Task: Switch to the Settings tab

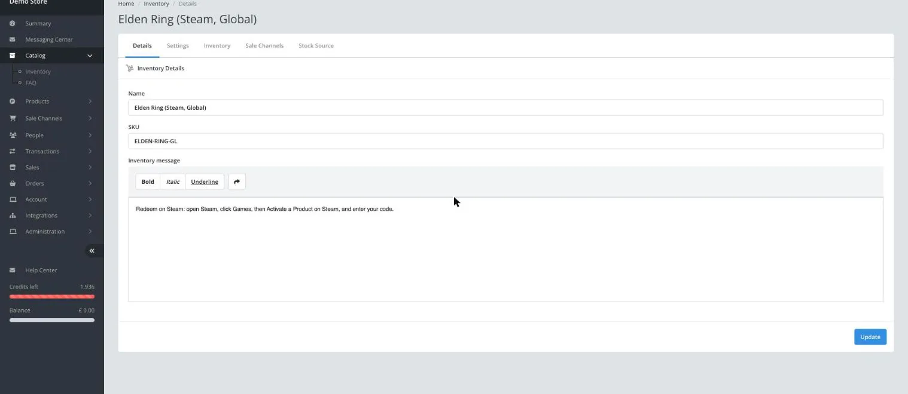Action: click(x=178, y=45)
